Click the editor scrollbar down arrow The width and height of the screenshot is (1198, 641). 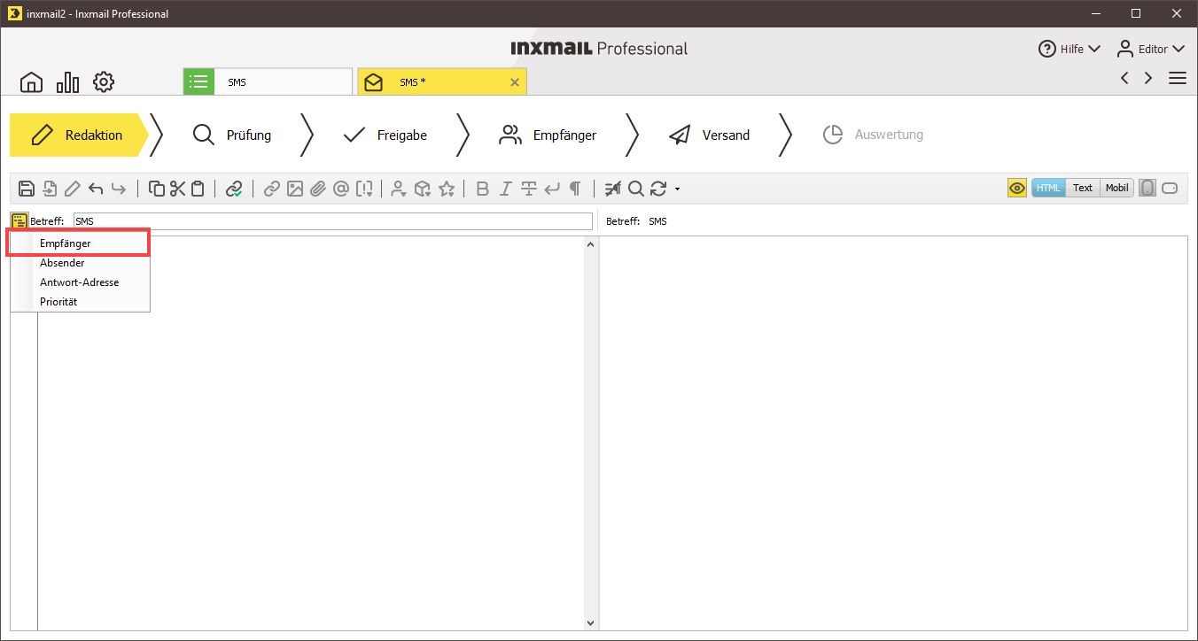[591, 623]
